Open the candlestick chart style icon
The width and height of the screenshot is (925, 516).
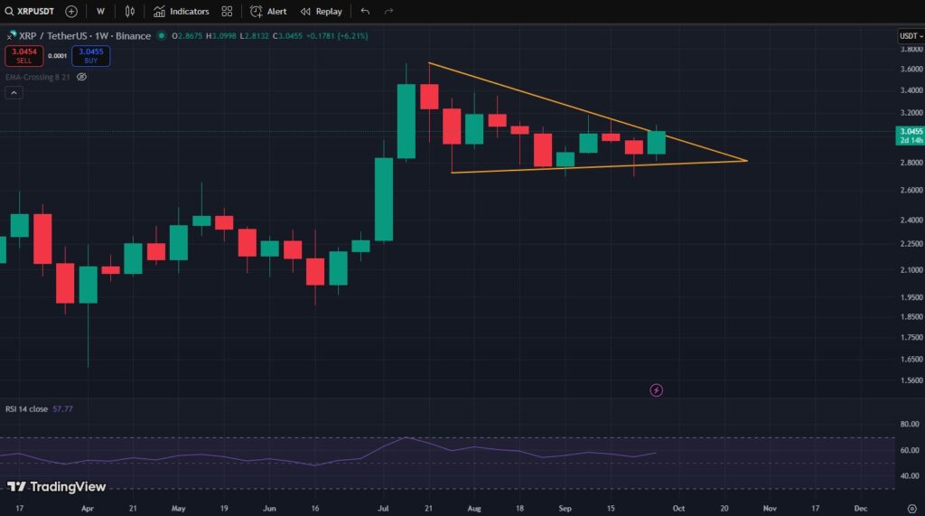tap(130, 12)
